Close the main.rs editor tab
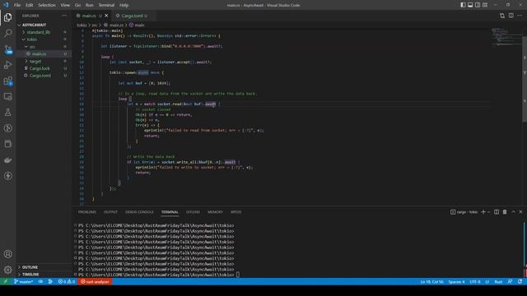The height and width of the screenshot is (296, 527). [x=106, y=16]
